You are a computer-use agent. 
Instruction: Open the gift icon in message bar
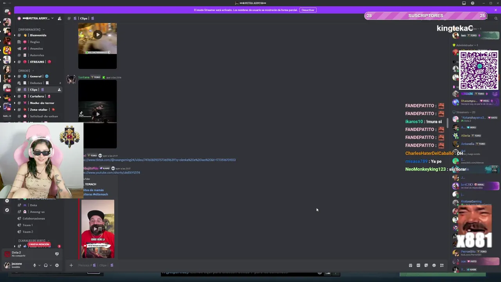tap(410, 265)
